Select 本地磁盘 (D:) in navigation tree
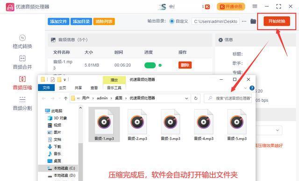Image resolution: width=299 pixels, height=181 pixels. point(61,175)
